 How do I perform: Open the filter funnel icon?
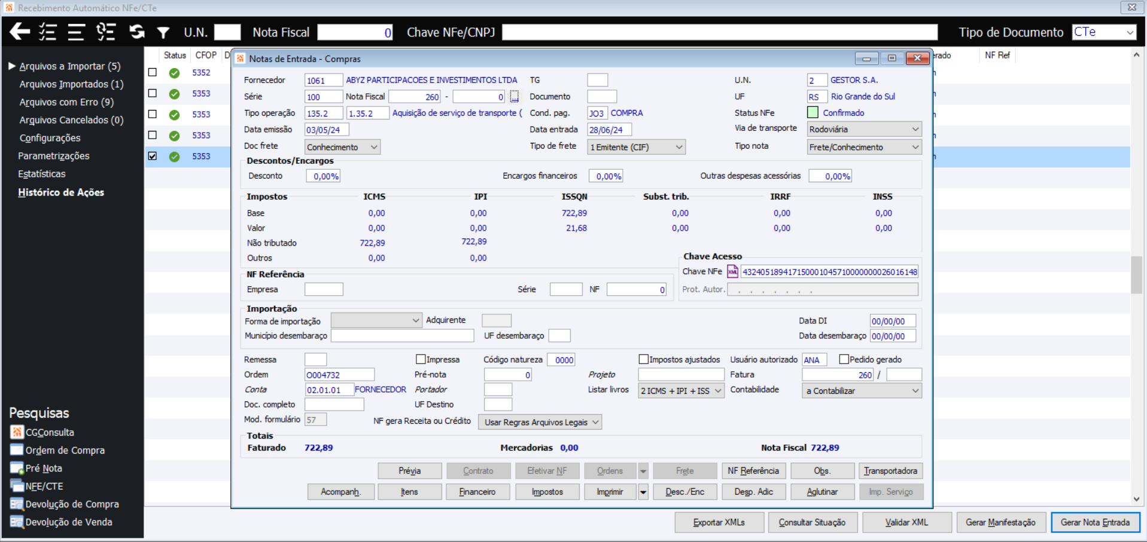click(163, 32)
